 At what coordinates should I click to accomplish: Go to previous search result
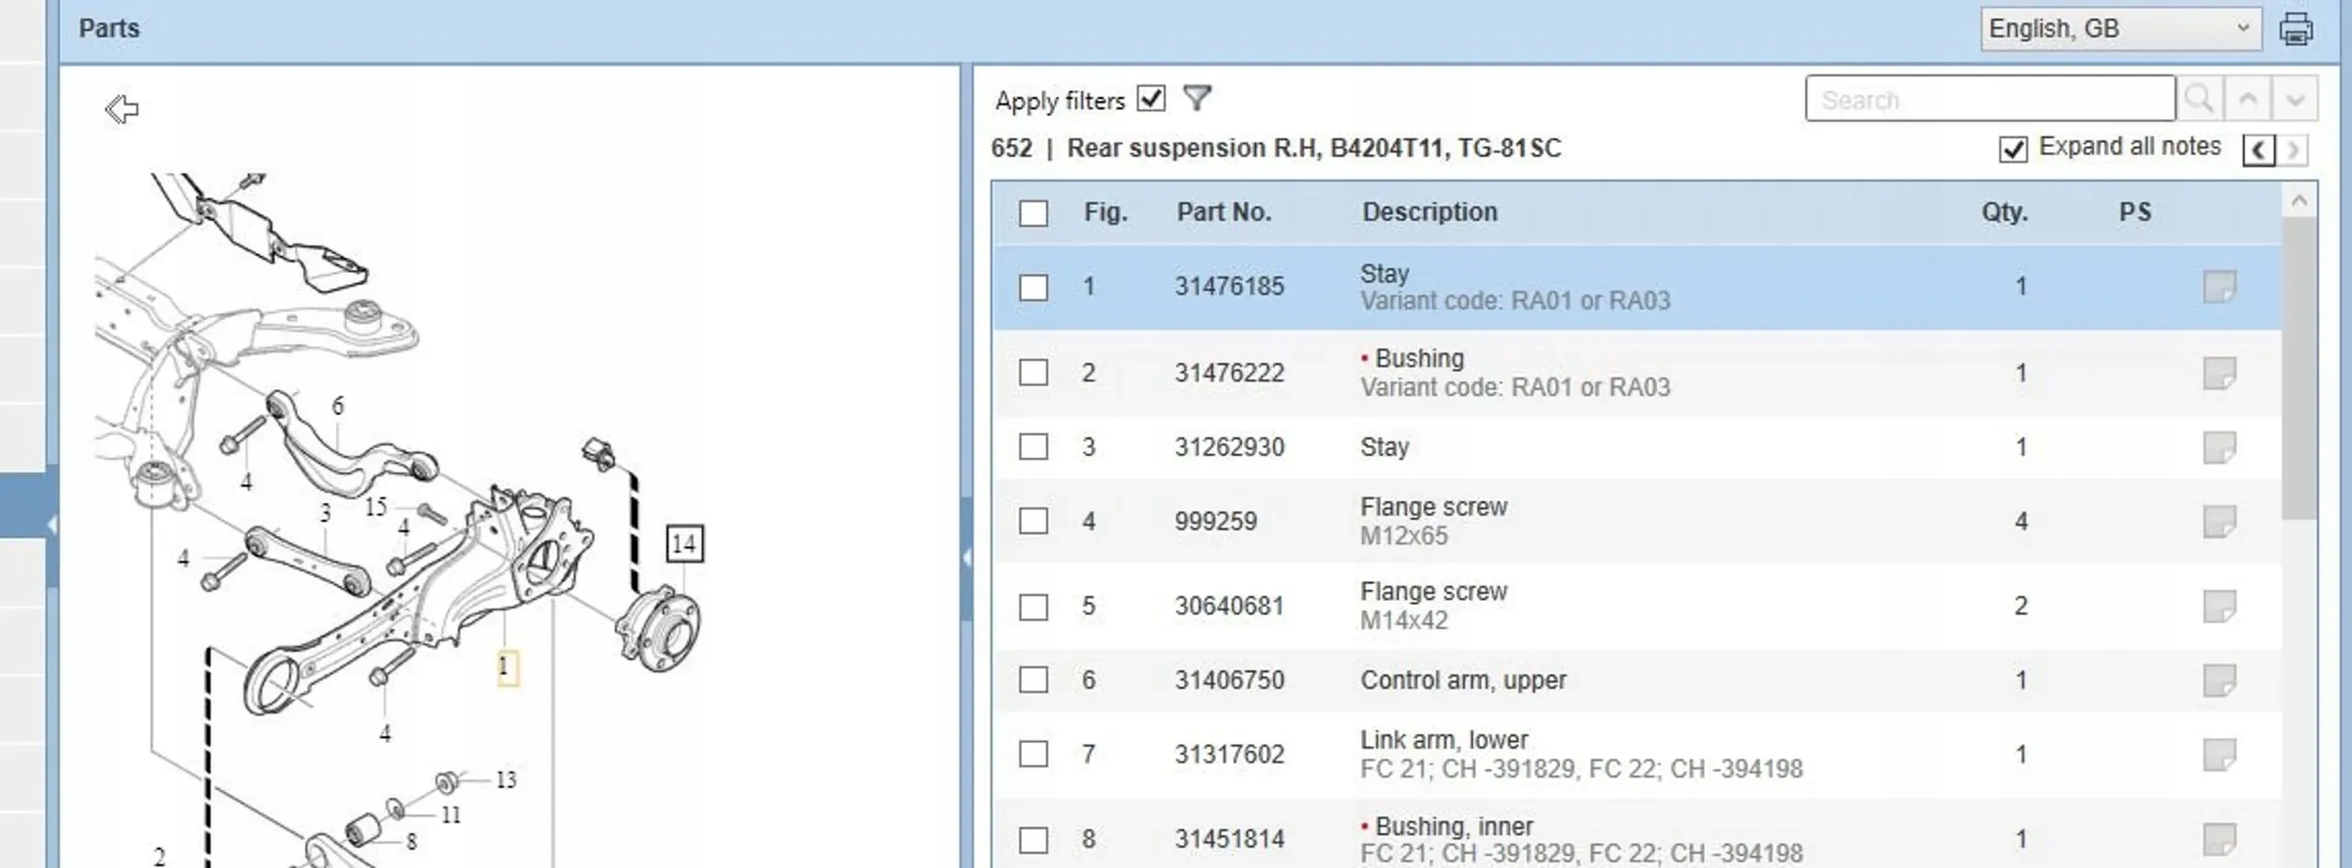[x=2248, y=99]
